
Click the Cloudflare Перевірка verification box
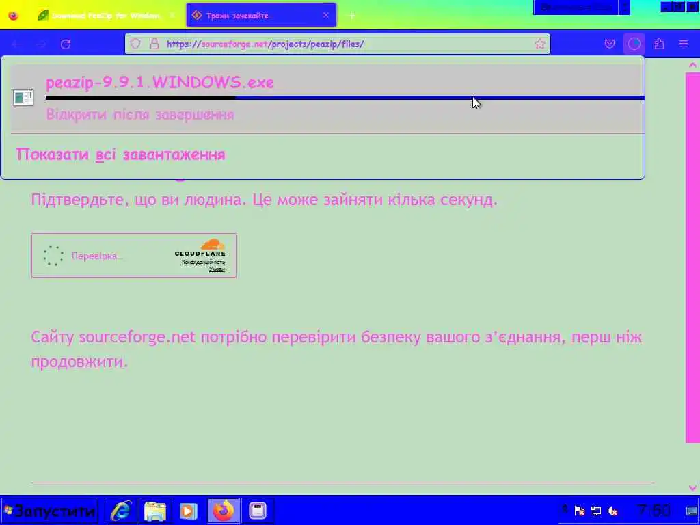point(134,256)
